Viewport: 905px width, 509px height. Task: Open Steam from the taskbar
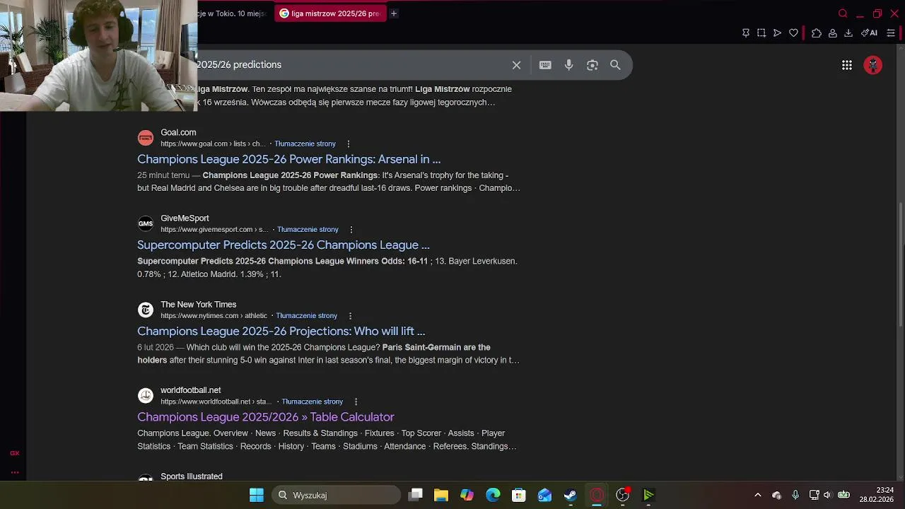(571, 495)
